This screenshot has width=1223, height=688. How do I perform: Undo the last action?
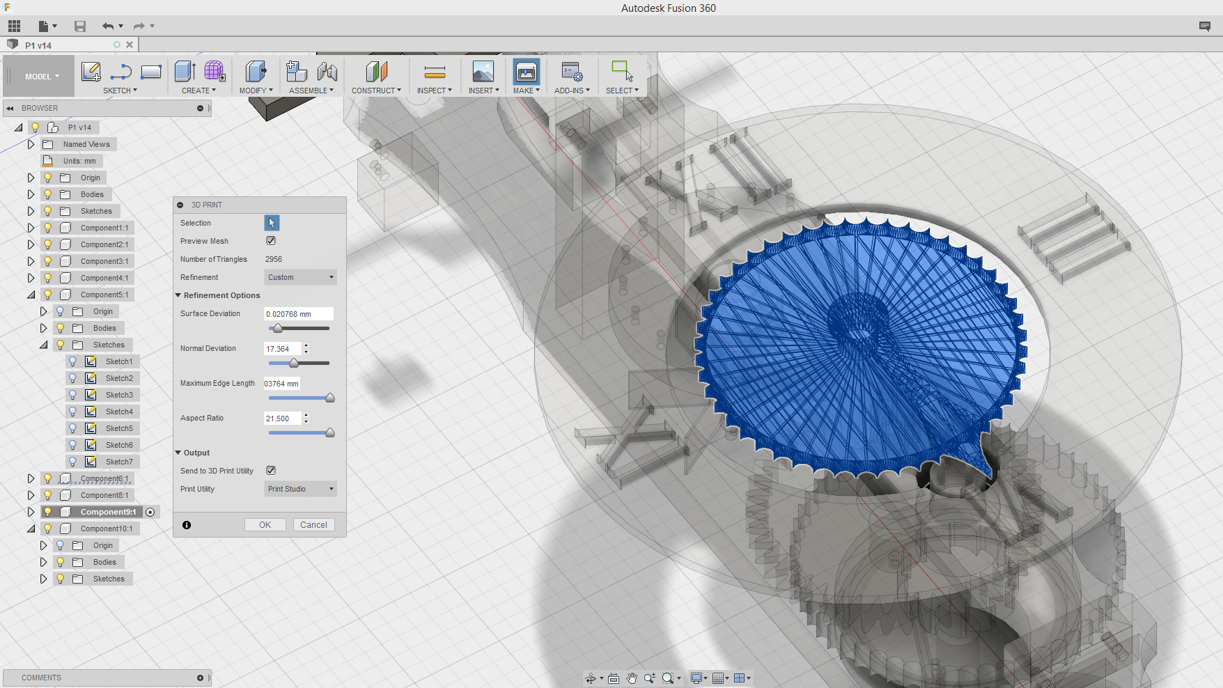(108, 26)
